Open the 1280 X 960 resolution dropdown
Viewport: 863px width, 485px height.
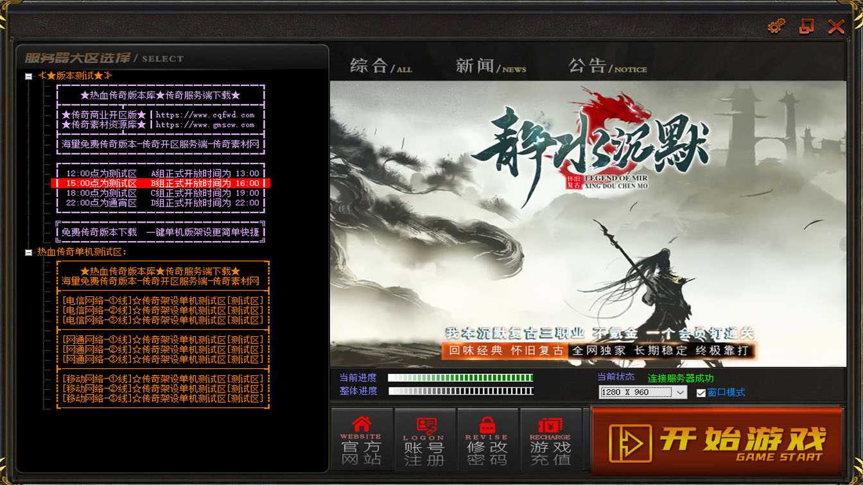tap(643, 392)
